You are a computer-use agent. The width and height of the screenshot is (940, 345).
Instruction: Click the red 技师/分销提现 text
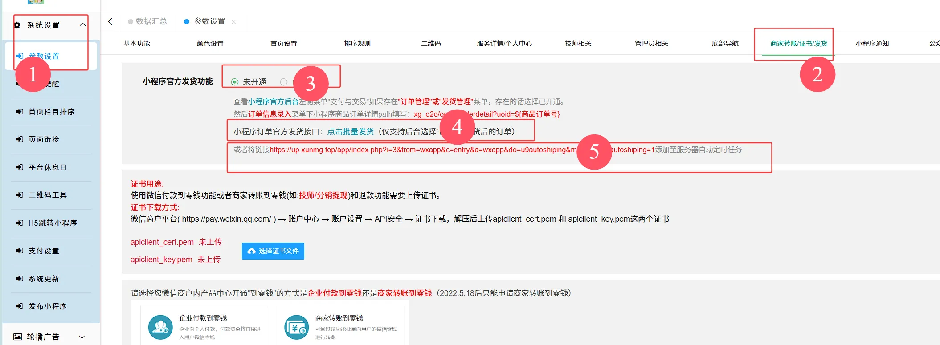pos(323,195)
